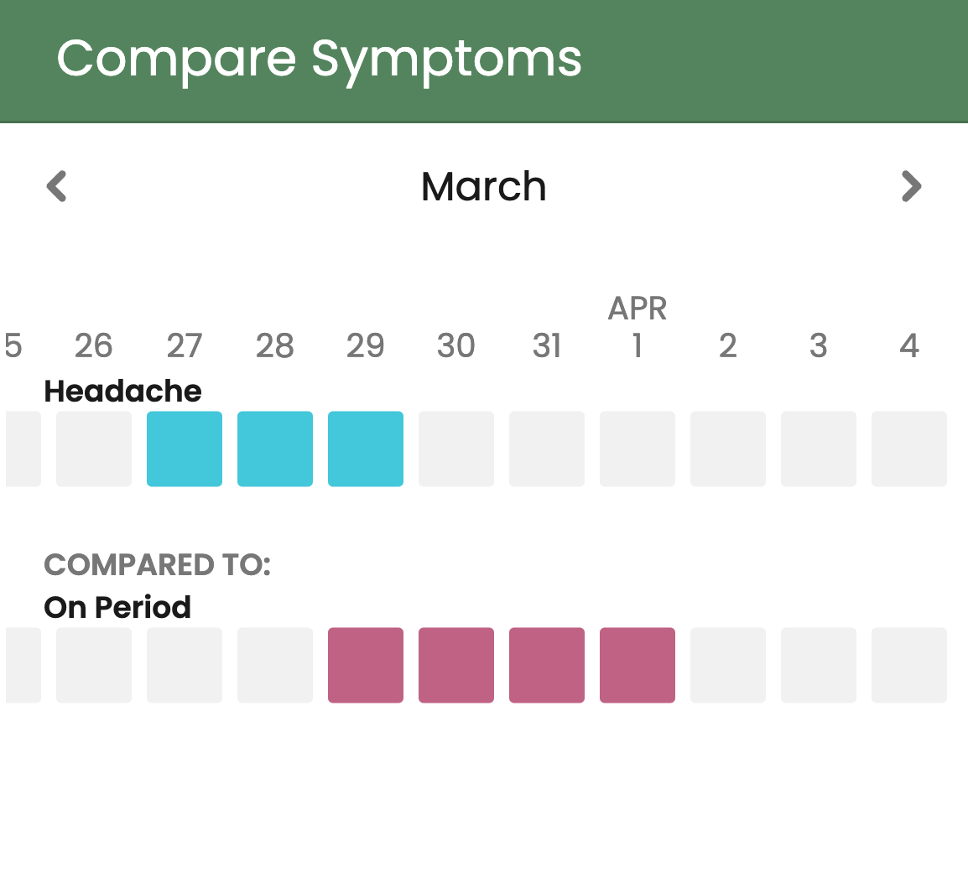The image size is (968, 877).
Task: Select On Period cell for March 31
Action: coord(547,665)
